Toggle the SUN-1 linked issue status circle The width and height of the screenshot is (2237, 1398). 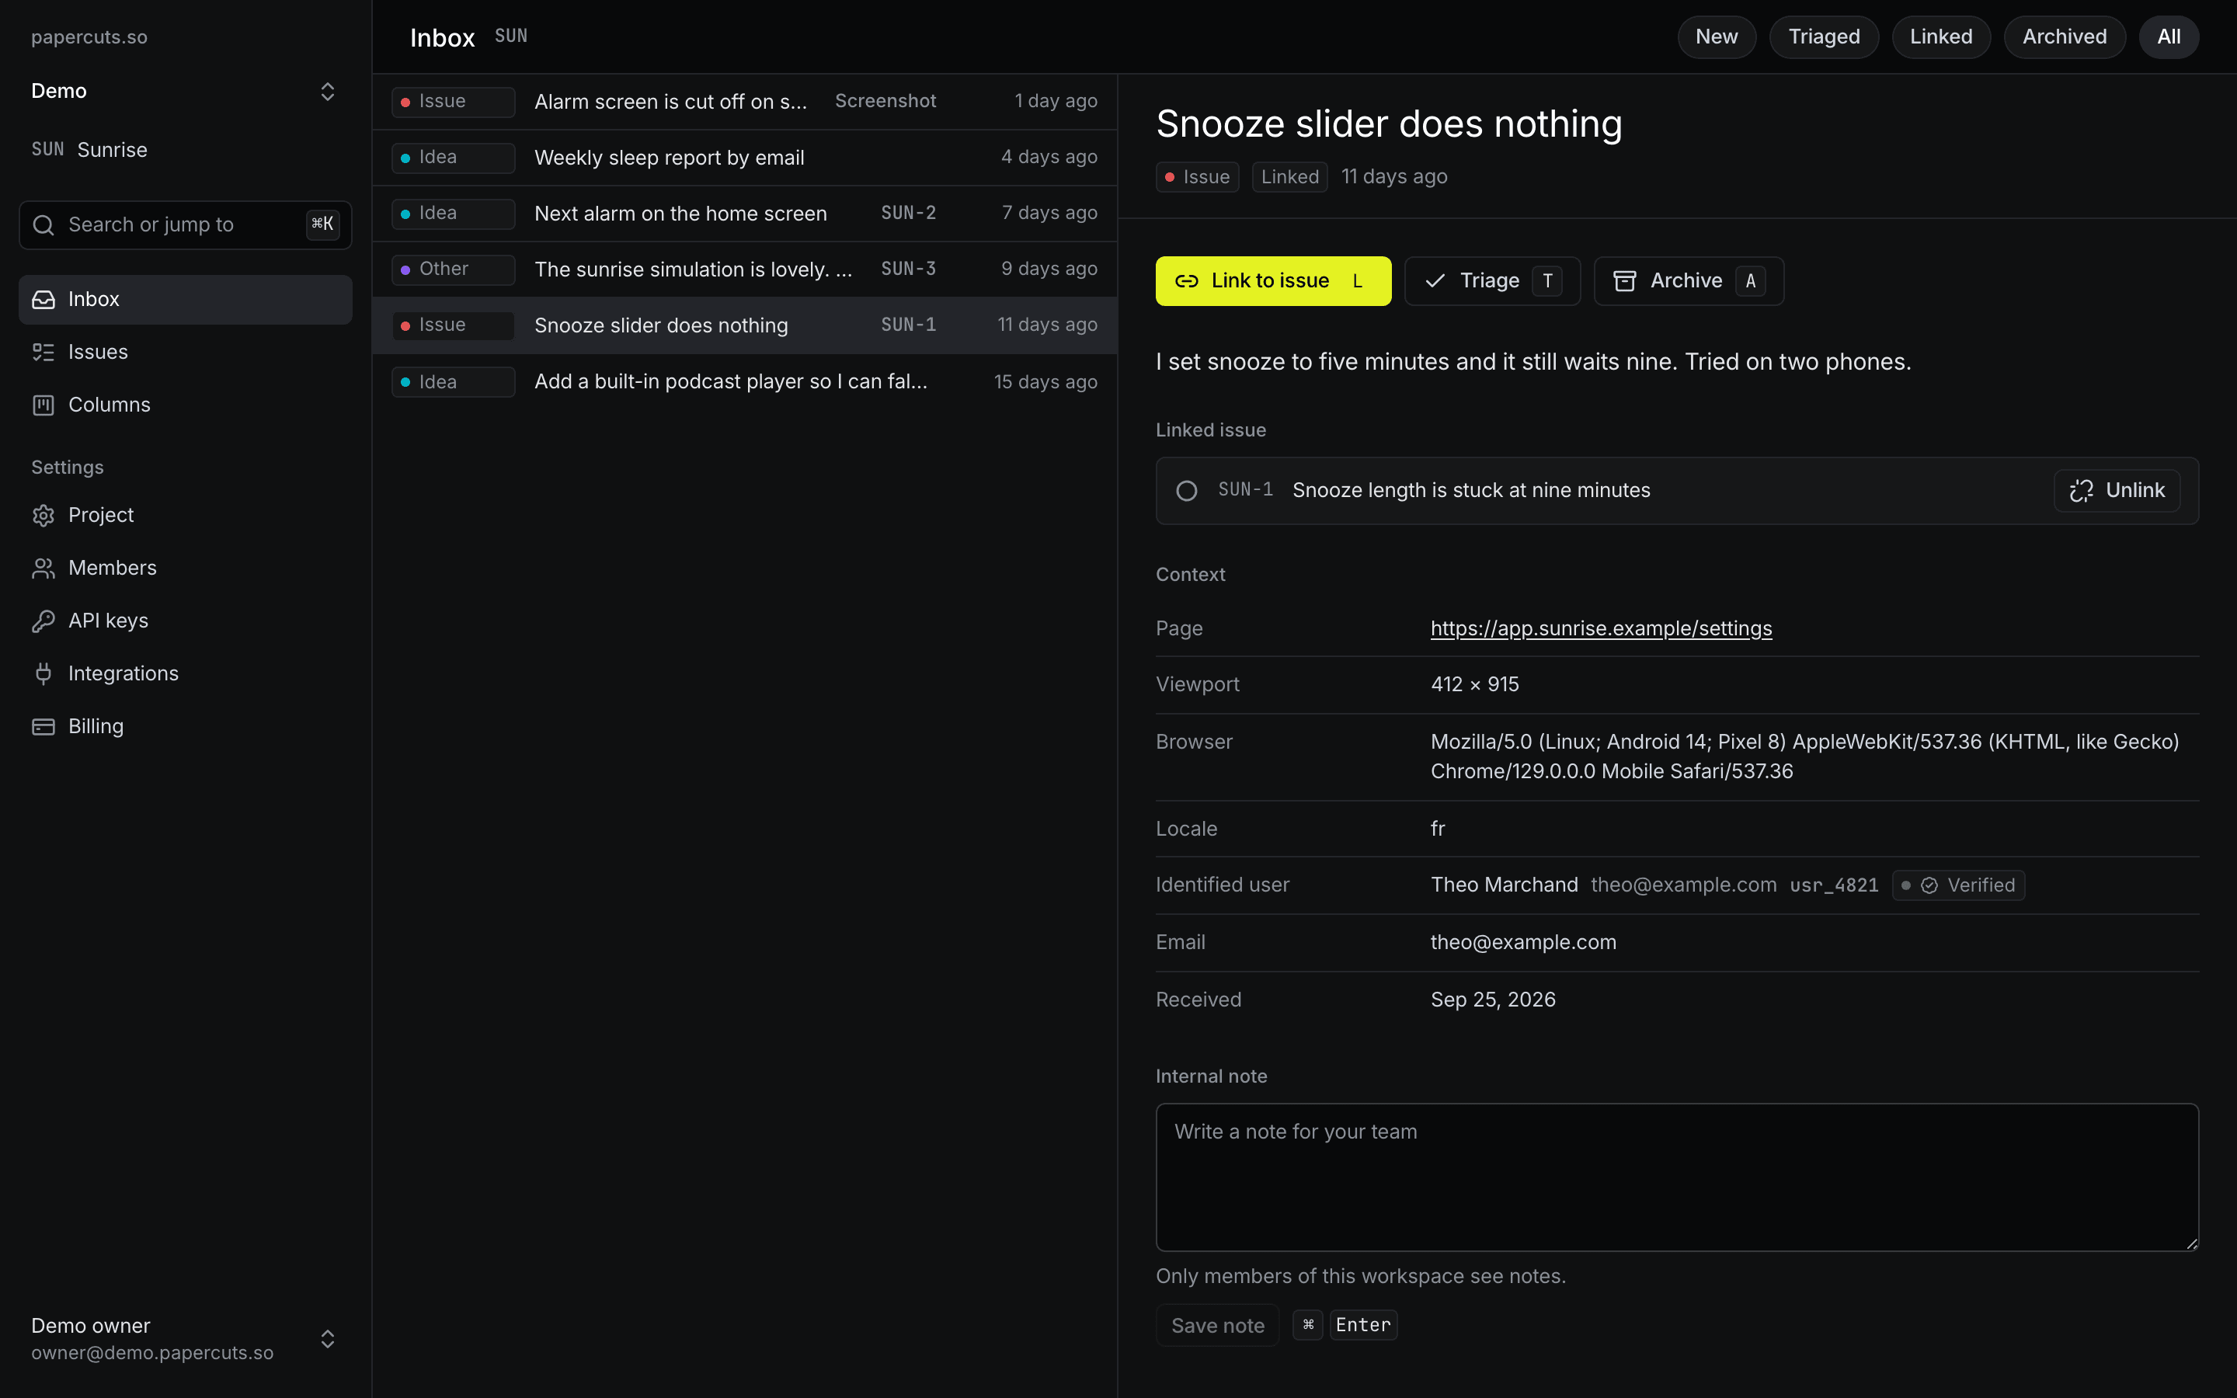point(1187,491)
